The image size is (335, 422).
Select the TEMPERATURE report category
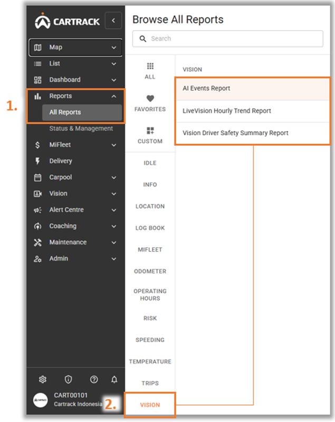150,362
